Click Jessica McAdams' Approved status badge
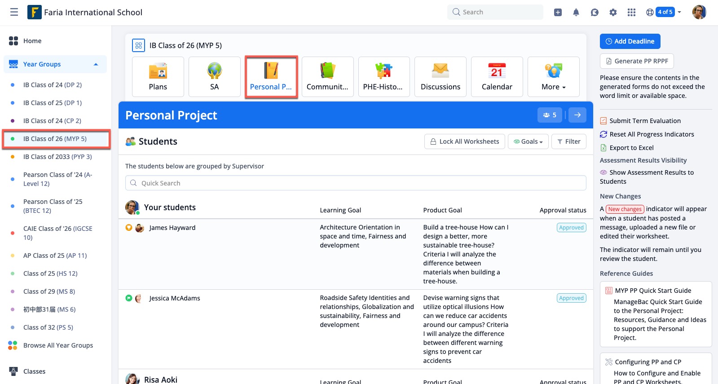The height and width of the screenshot is (384, 718). (x=572, y=298)
